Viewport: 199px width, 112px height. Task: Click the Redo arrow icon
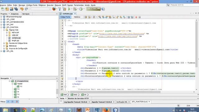(26, 9)
